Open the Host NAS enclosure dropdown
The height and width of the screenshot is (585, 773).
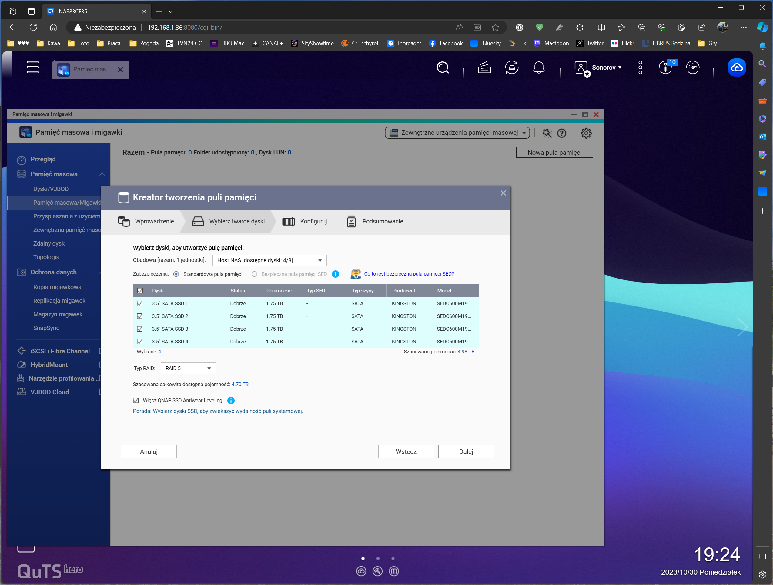[x=269, y=260]
